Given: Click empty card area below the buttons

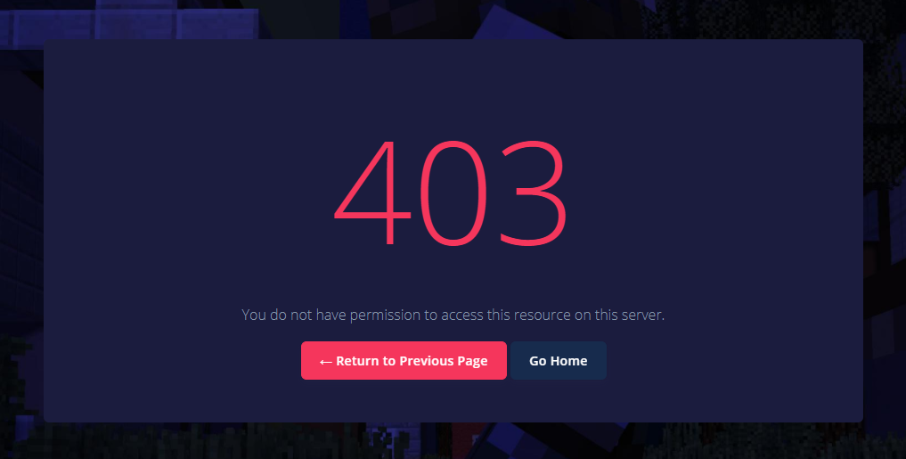Looking at the screenshot, I should [x=453, y=402].
